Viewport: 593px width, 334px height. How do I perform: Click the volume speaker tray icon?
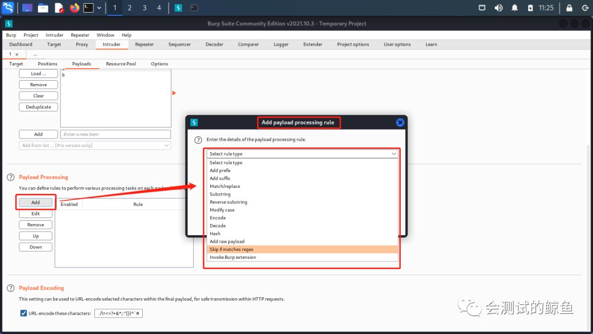(x=499, y=8)
